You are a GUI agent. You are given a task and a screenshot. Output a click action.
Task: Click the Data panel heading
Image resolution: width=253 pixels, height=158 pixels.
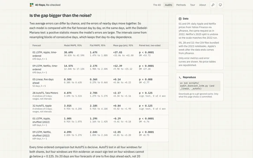tap(186, 19)
